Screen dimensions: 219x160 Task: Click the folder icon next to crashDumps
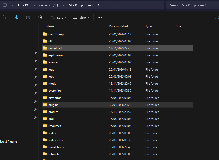45,34
